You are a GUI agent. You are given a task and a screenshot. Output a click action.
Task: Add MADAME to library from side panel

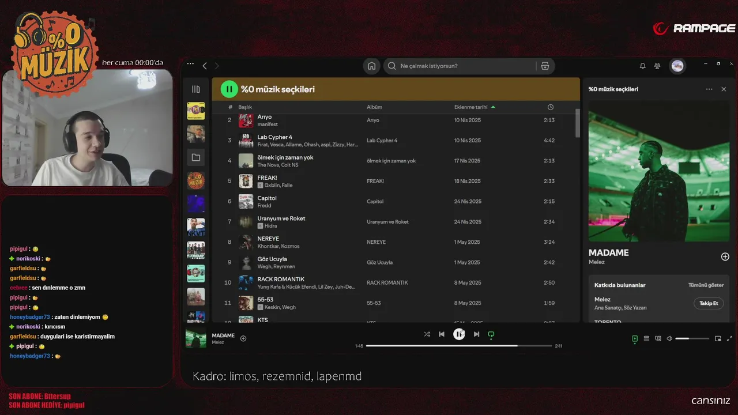[725, 256]
